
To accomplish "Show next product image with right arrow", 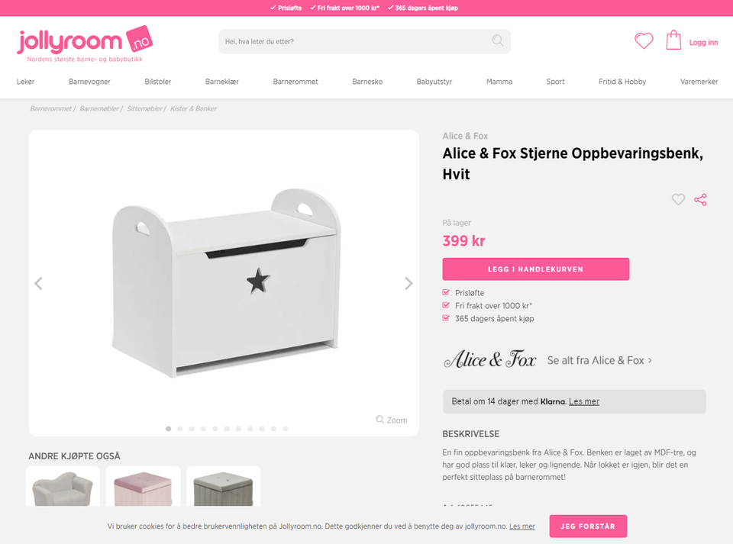I will 408,283.
